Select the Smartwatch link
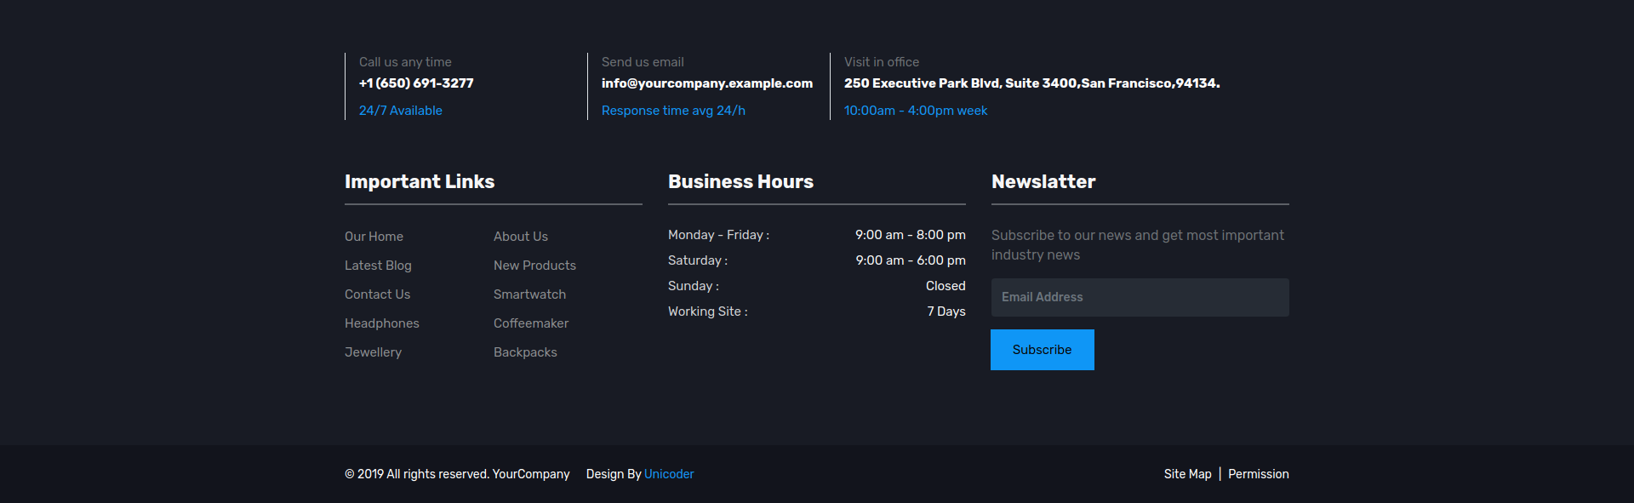The width and height of the screenshot is (1634, 503). [x=529, y=294]
